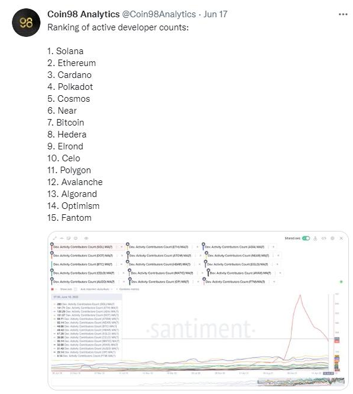The image size is (353, 394).
Task: Select the MATIC Dev. Activity Contributors Count chip
Action: [x=161, y=273]
